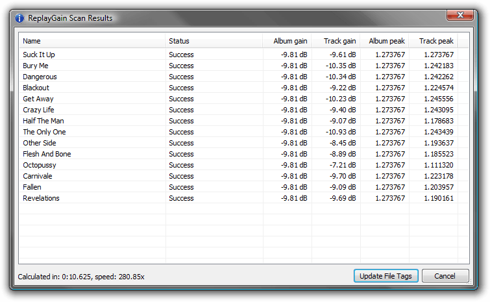The image size is (490, 302).
Task: Click track peak value 1.190161
Action: tap(439, 198)
